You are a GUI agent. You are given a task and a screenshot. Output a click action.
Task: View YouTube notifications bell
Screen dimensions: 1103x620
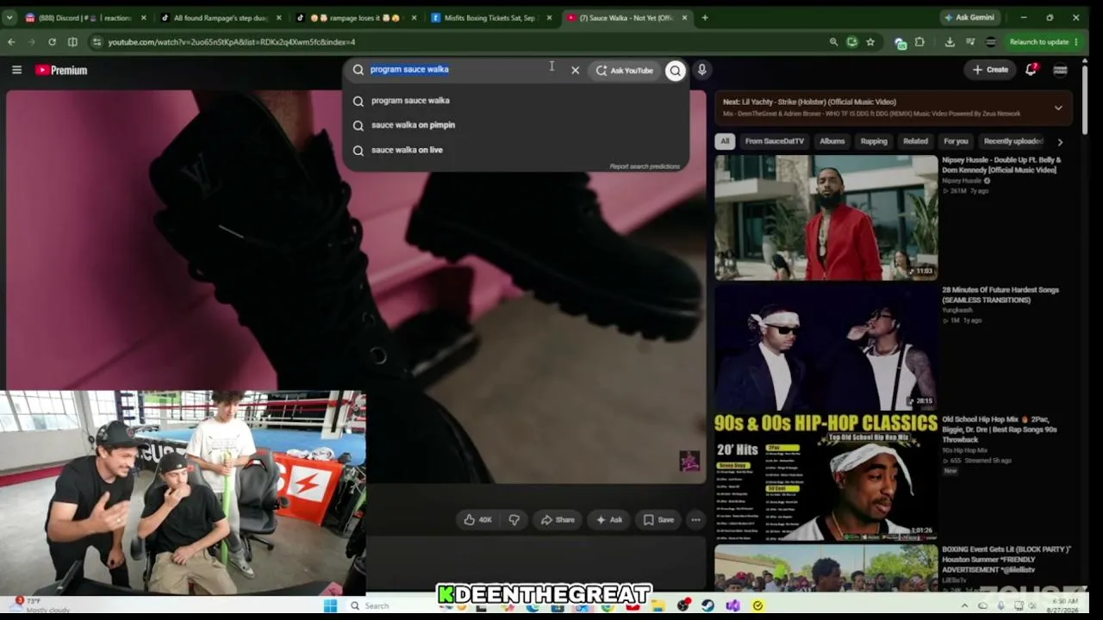tap(1031, 70)
